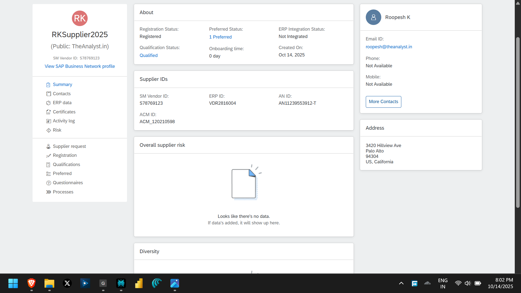
Task: Click the Supplier request person icon
Action: click(48, 146)
